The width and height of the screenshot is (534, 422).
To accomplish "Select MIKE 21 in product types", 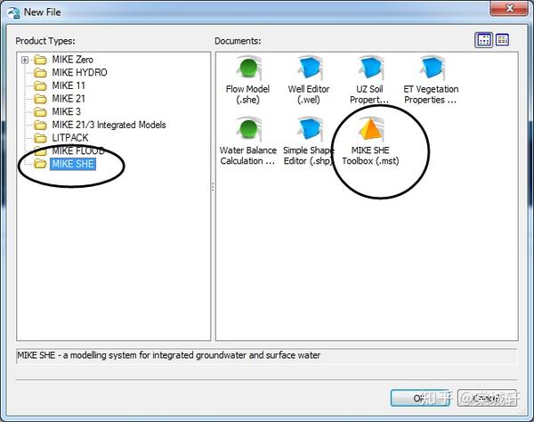I will pos(69,99).
